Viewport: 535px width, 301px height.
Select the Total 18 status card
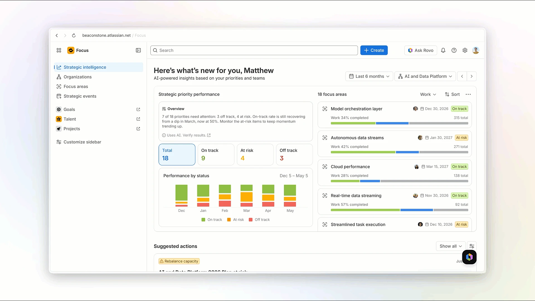[177, 154]
